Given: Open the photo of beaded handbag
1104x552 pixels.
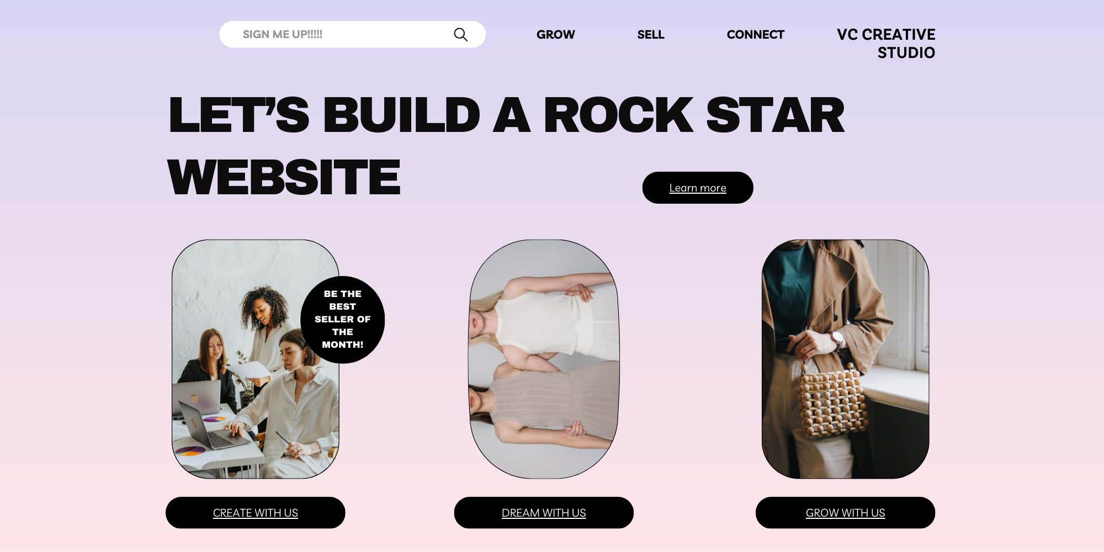Looking at the screenshot, I should point(845,359).
